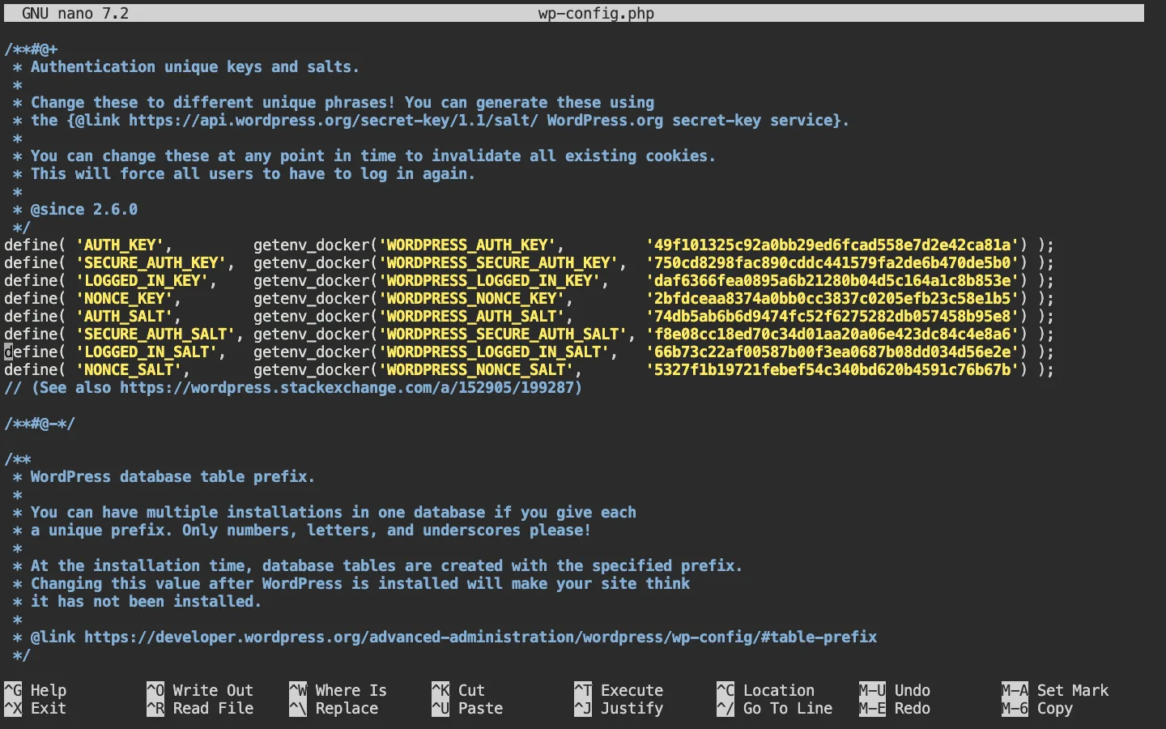Click the hash value starting with daf6366fea
The image size is (1166, 729).
[x=832, y=280]
